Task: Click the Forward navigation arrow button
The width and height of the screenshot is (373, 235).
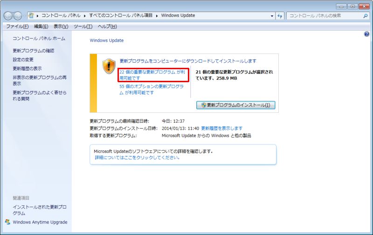Action: 18,16
